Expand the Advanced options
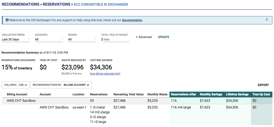This screenshot has height=127, width=274. click(144, 37)
